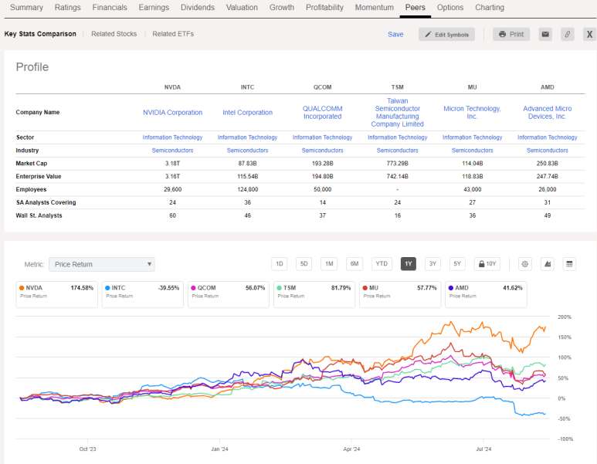This screenshot has height=464, width=597.
Task: Click QCOM legend card color dot
Action: [193, 288]
